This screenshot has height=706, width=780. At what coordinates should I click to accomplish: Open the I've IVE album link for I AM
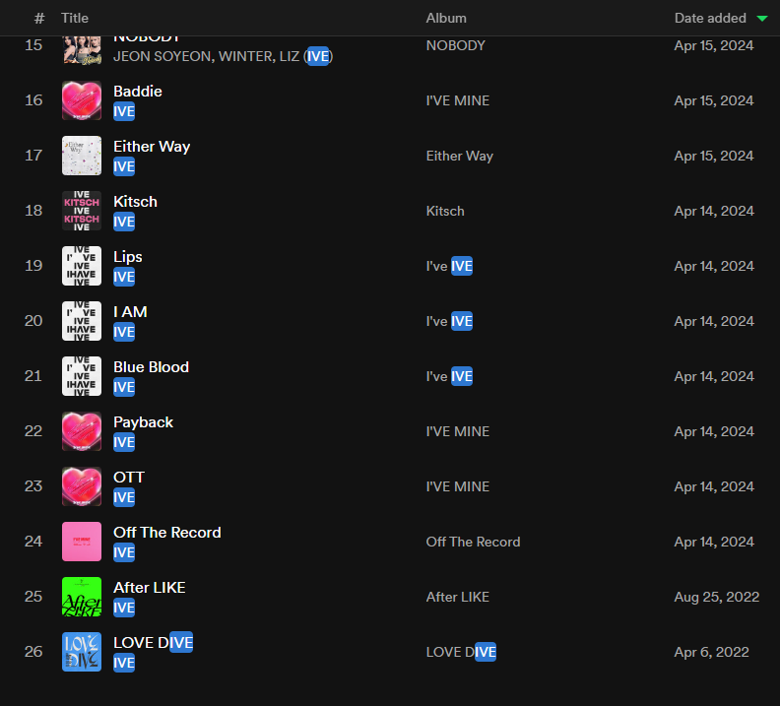[449, 321]
